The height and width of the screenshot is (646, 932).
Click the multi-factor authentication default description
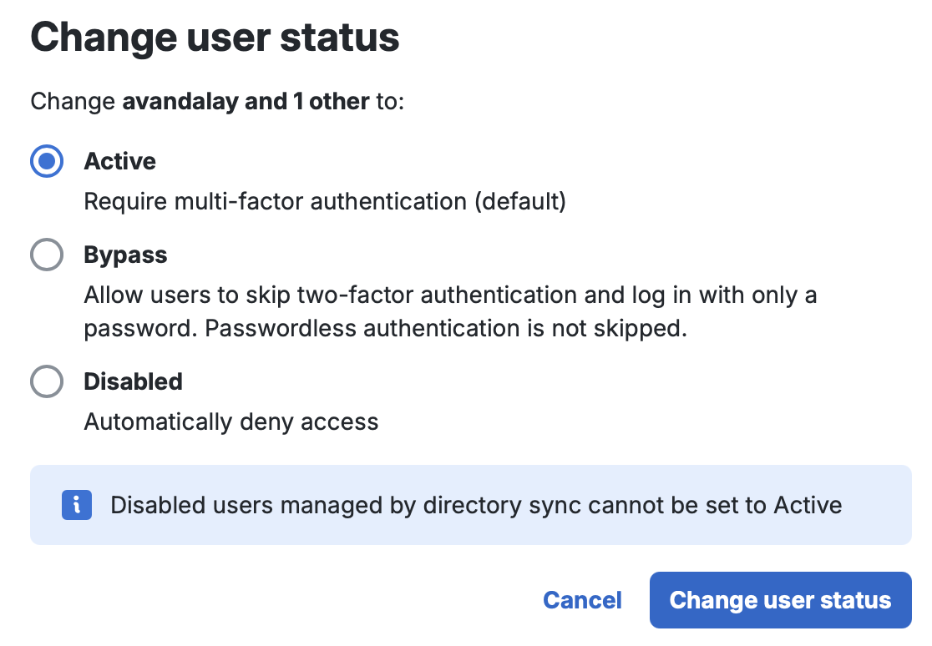324,201
